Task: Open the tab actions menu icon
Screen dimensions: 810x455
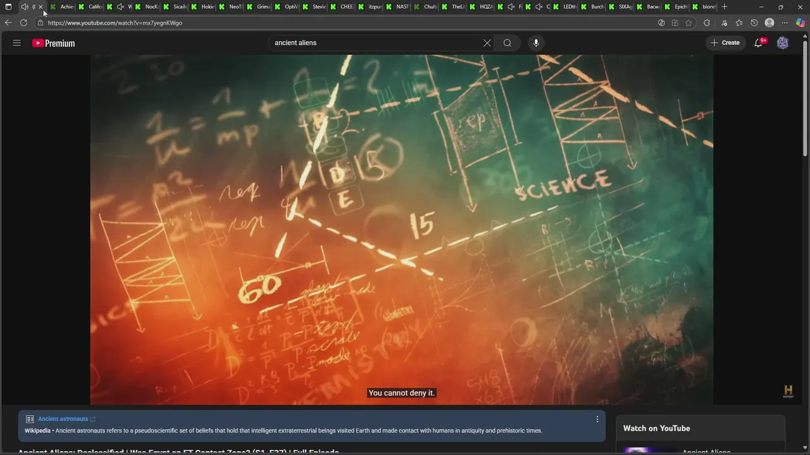Action: click(x=8, y=7)
